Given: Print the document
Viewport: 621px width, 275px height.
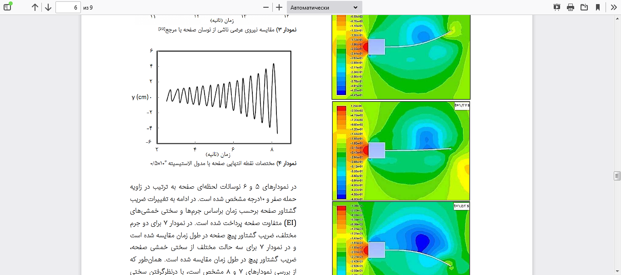Looking at the screenshot, I should click(x=570, y=7).
